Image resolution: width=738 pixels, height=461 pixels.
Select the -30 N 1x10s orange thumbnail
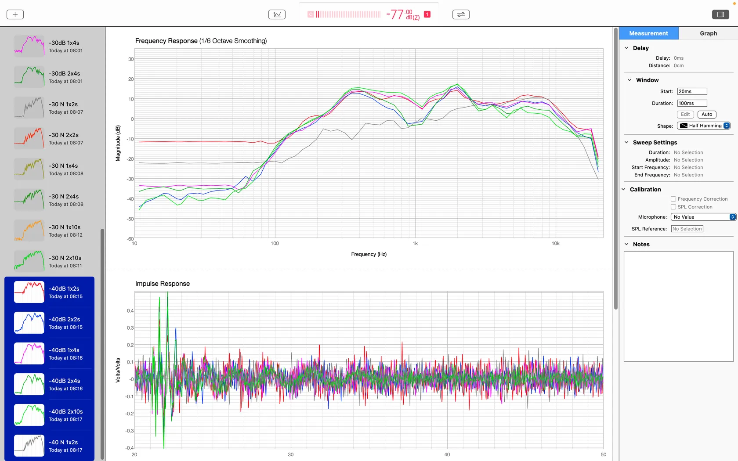[x=29, y=230]
